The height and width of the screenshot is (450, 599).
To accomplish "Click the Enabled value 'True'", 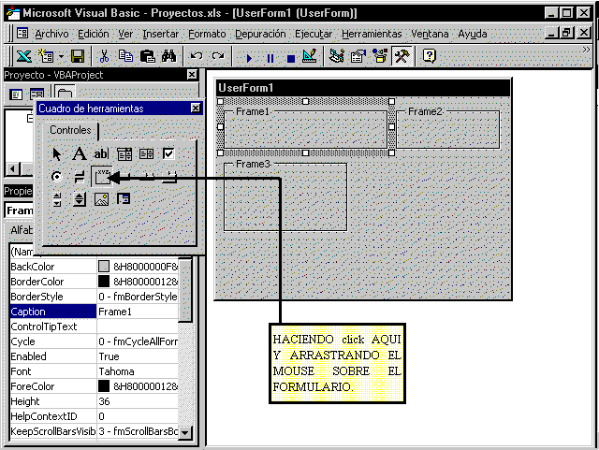I will pos(138,356).
